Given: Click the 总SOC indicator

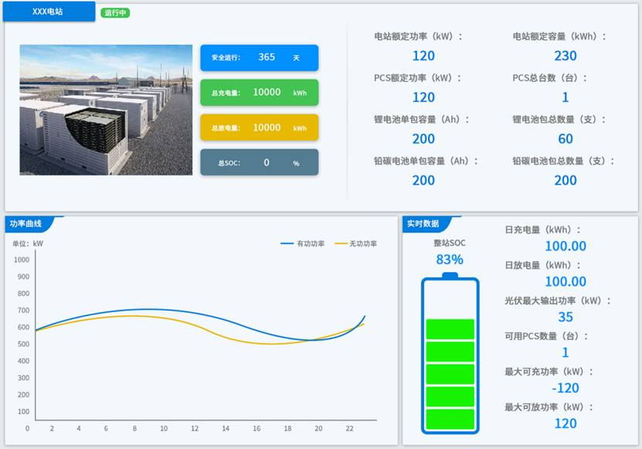Looking at the screenshot, I should [260, 162].
